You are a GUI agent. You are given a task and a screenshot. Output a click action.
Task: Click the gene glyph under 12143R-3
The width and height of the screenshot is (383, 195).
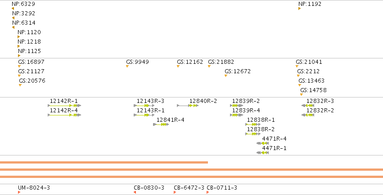pos(144,106)
